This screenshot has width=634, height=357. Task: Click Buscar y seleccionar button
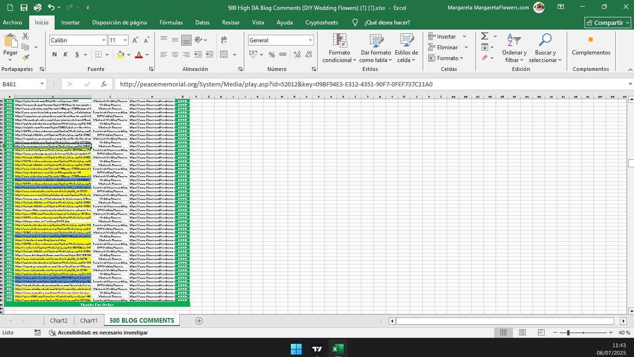point(545,48)
